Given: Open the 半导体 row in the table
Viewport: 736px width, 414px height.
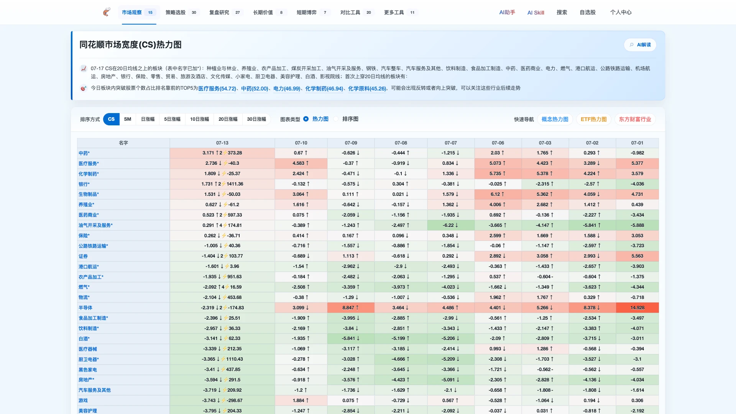Looking at the screenshot, I should [85, 308].
